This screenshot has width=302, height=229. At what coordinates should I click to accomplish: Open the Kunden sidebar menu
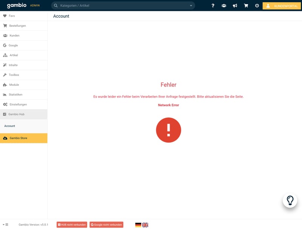[x=14, y=36]
